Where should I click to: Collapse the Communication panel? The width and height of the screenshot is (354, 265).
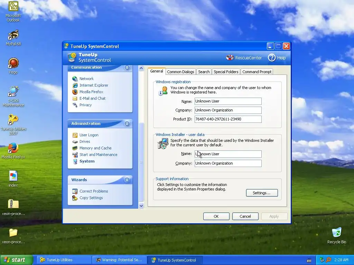(127, 68)
